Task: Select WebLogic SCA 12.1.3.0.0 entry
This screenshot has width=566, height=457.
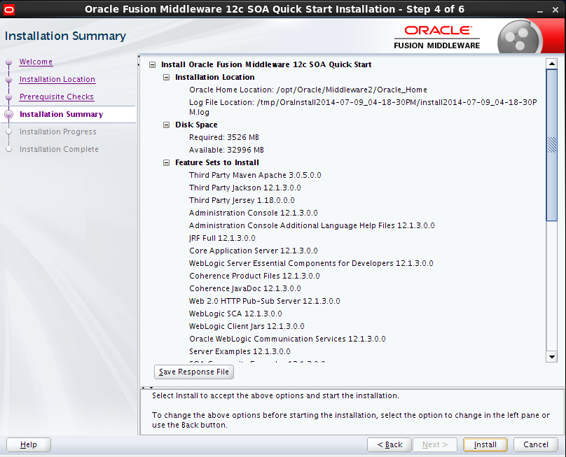Action: point(235,314)
